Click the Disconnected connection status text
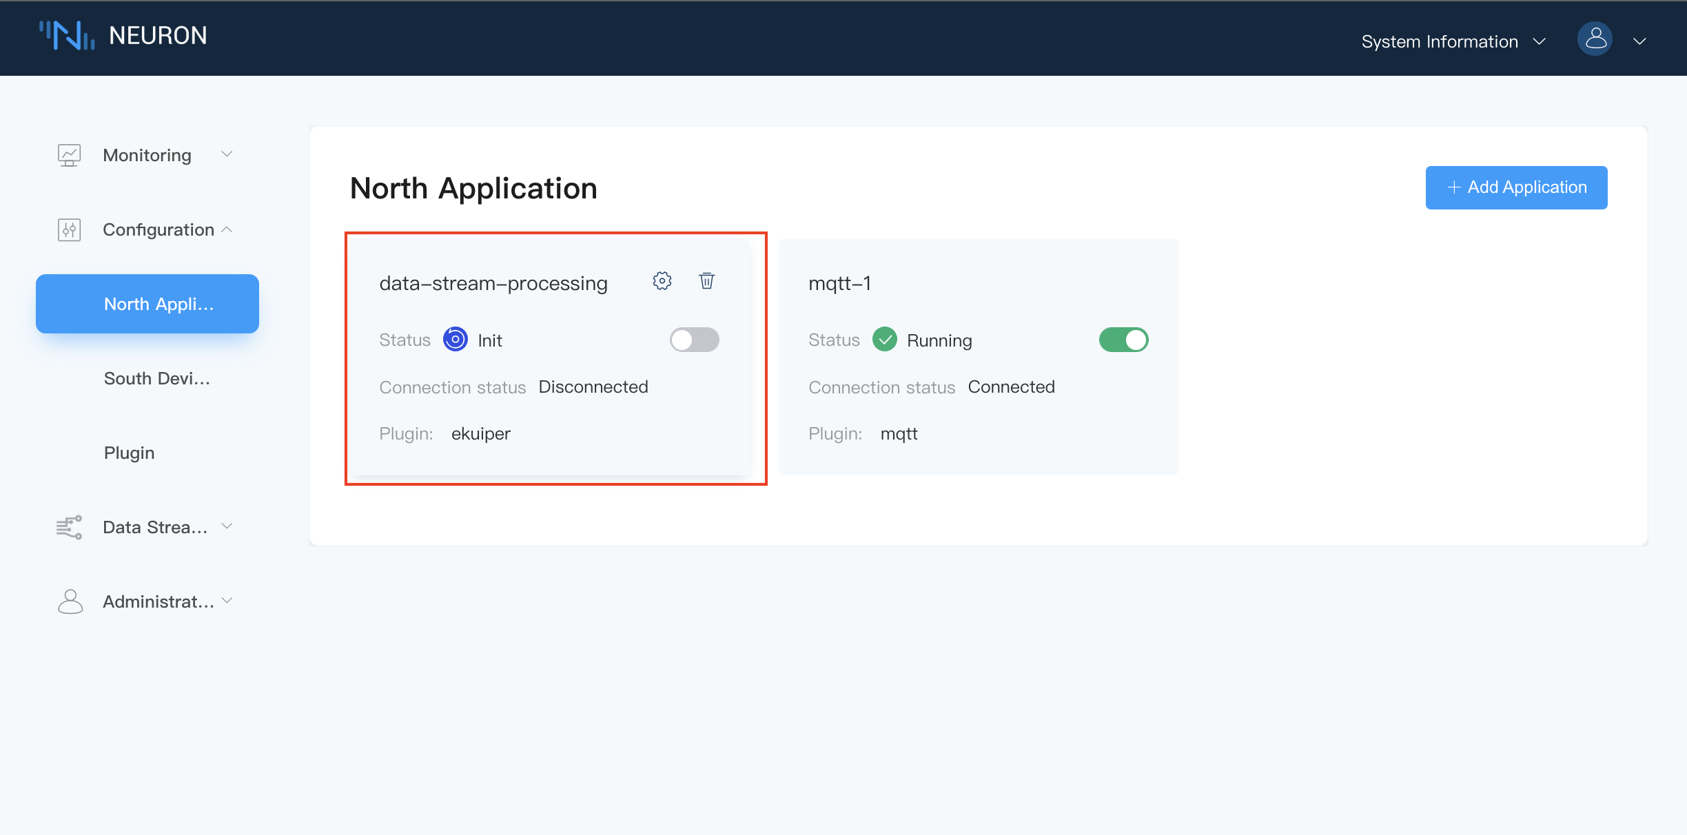Image resolution: width=1687 pixels, height=835 pixels. coord(593,386)
